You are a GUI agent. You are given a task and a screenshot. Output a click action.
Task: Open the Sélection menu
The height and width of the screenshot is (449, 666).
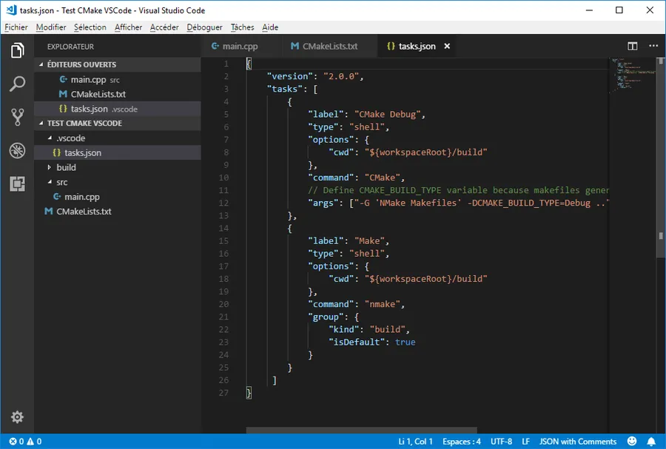(90, 27)
